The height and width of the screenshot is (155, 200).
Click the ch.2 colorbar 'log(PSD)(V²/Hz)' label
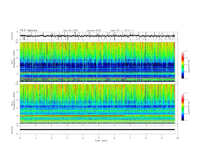[189, 108]
